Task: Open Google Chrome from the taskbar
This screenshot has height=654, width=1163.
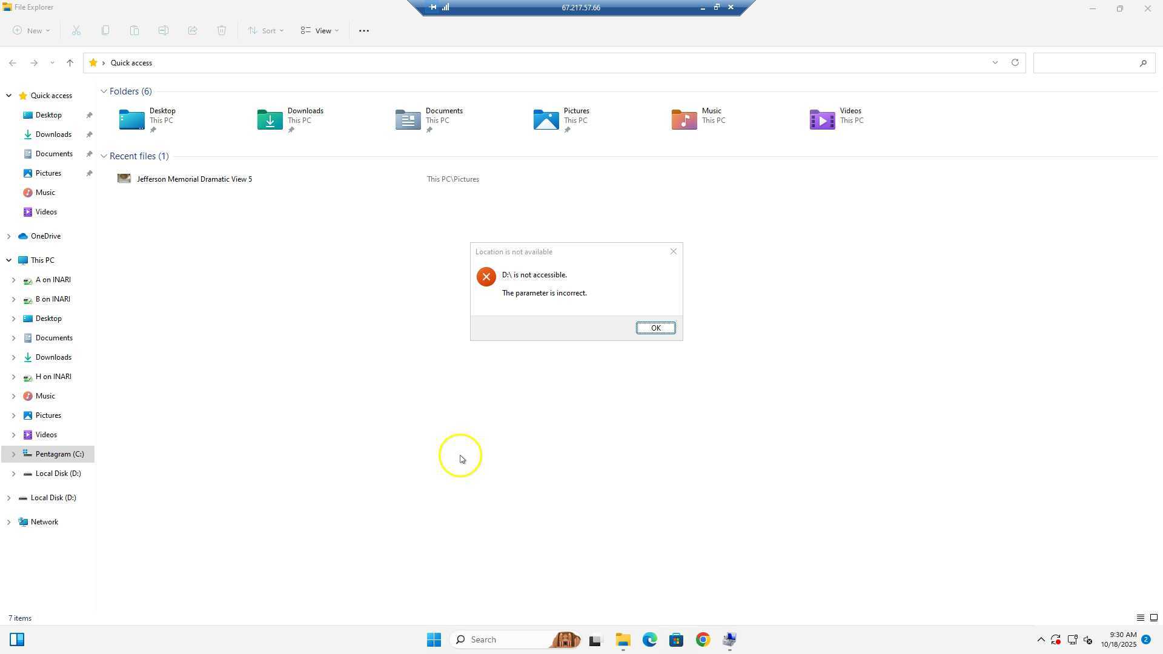Action: coord(703,639)
